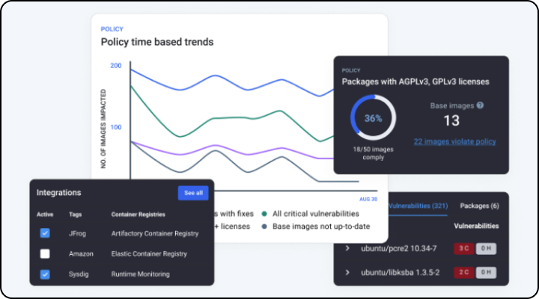Click the JFrog tag text
The width and height of the screenshot is (539, 299).
77,233
